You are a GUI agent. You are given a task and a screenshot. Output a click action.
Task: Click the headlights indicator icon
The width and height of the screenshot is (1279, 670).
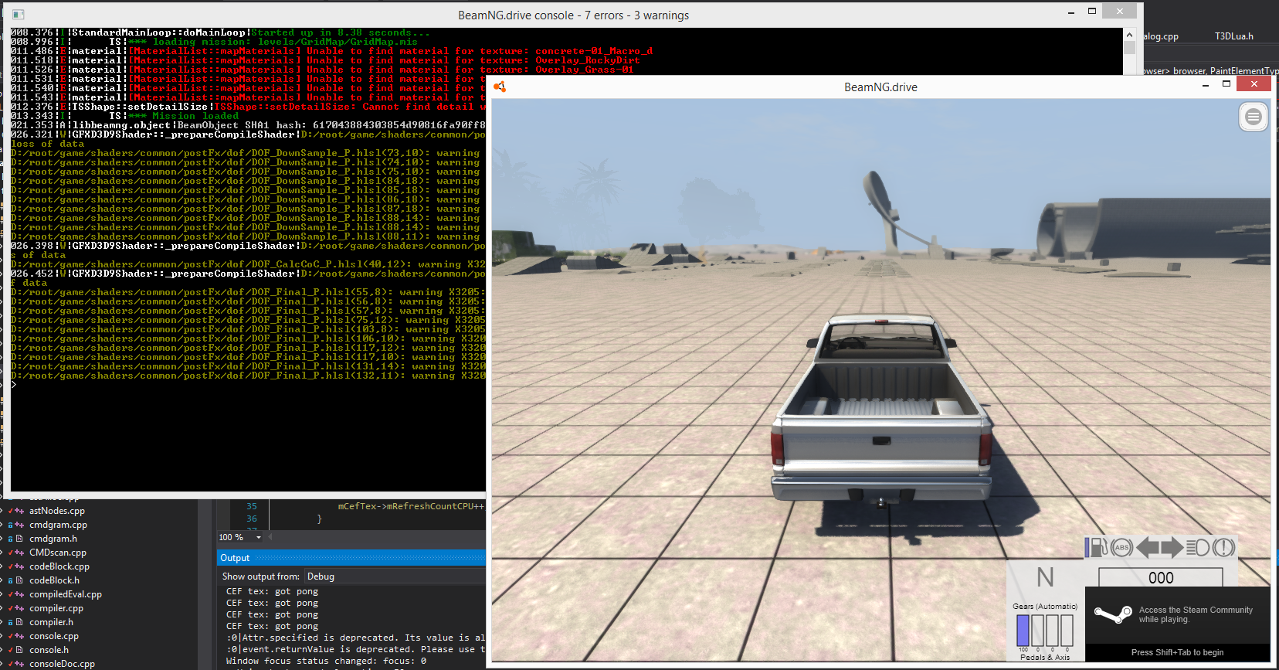1198,547
